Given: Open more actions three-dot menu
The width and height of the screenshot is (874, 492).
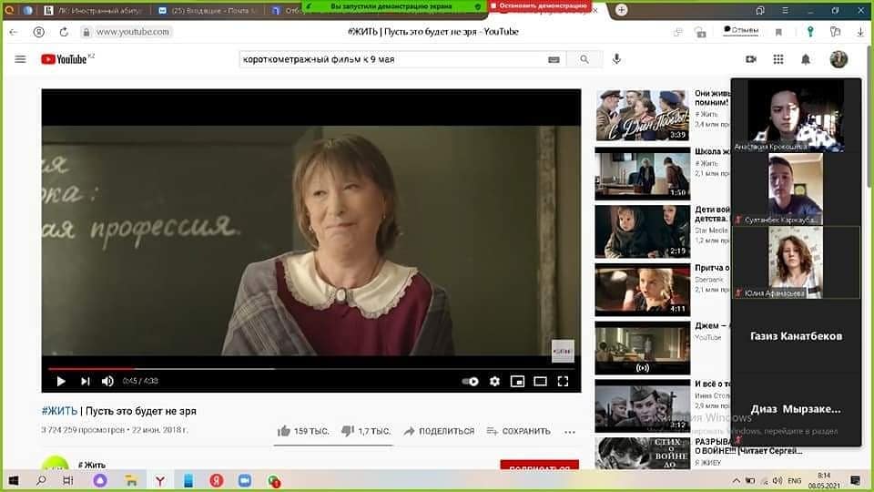Looking at the screenshot, I should coord(569,432).
